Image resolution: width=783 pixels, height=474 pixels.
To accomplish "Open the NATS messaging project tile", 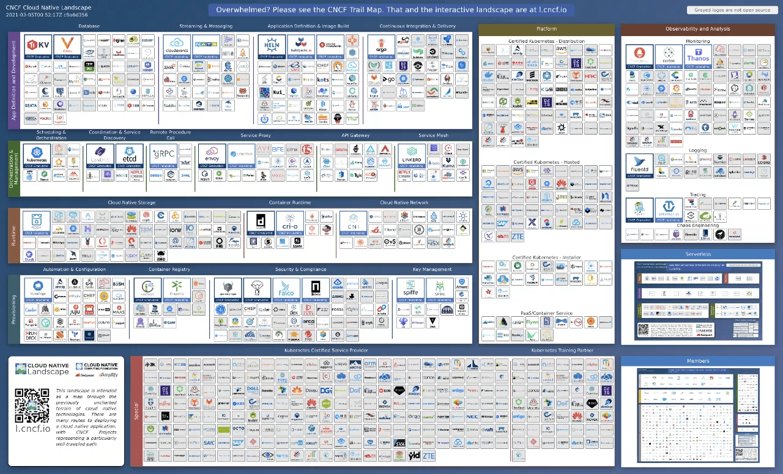I will pyautogui.click(x=206, y=46).
